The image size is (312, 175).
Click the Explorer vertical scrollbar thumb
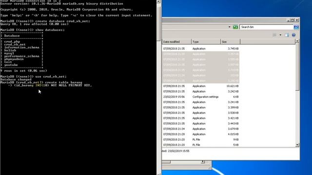tap(297, 67)
